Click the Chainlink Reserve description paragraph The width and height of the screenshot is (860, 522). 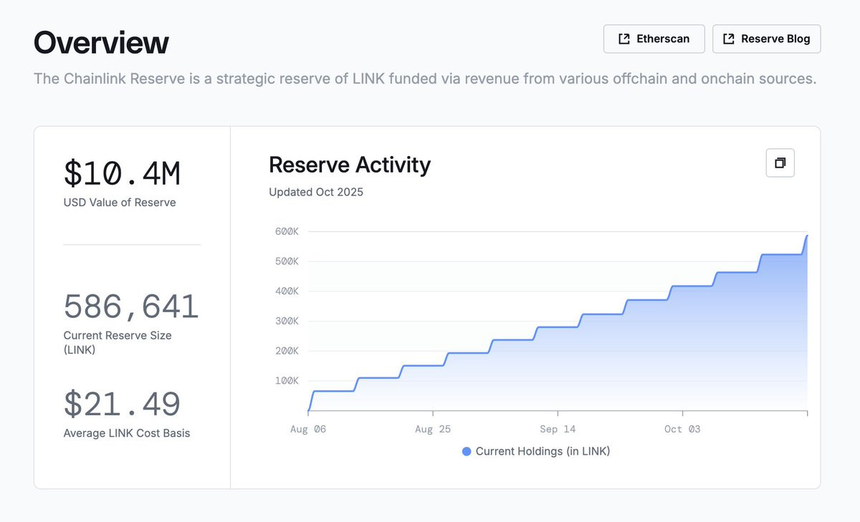coord(425,79)
